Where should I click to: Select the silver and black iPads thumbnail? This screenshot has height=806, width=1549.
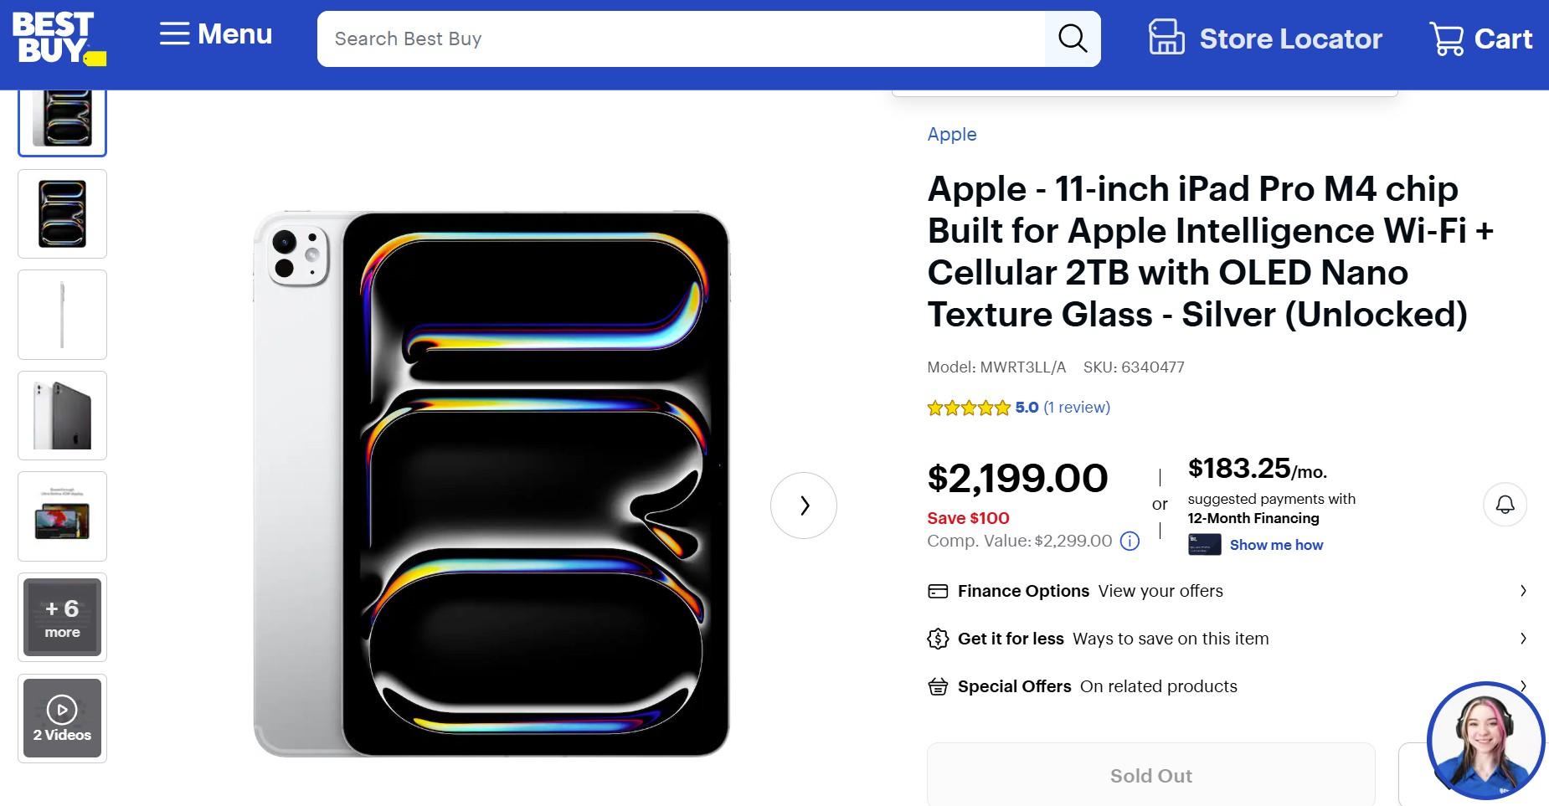[62, 415]
